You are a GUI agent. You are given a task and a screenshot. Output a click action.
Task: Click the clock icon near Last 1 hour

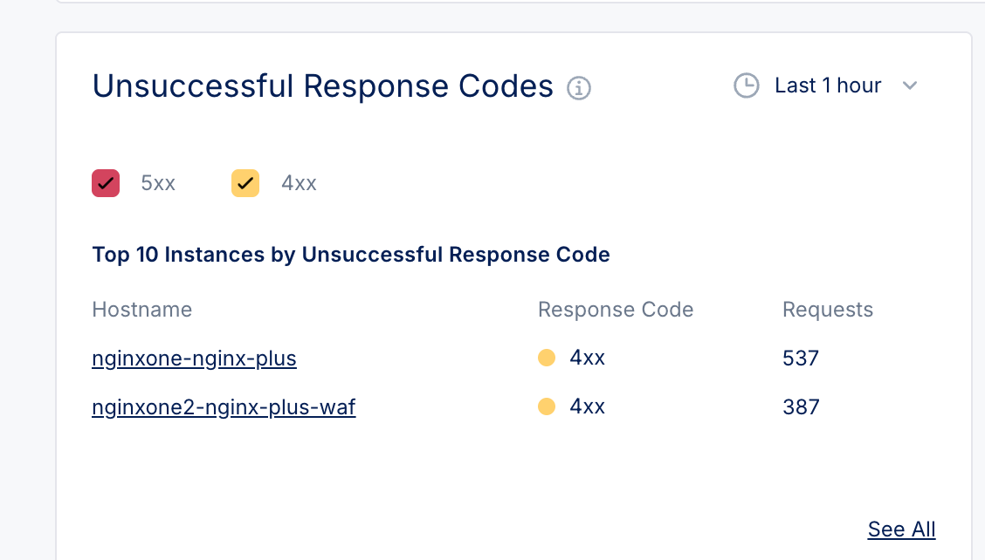tap(746, 85)
